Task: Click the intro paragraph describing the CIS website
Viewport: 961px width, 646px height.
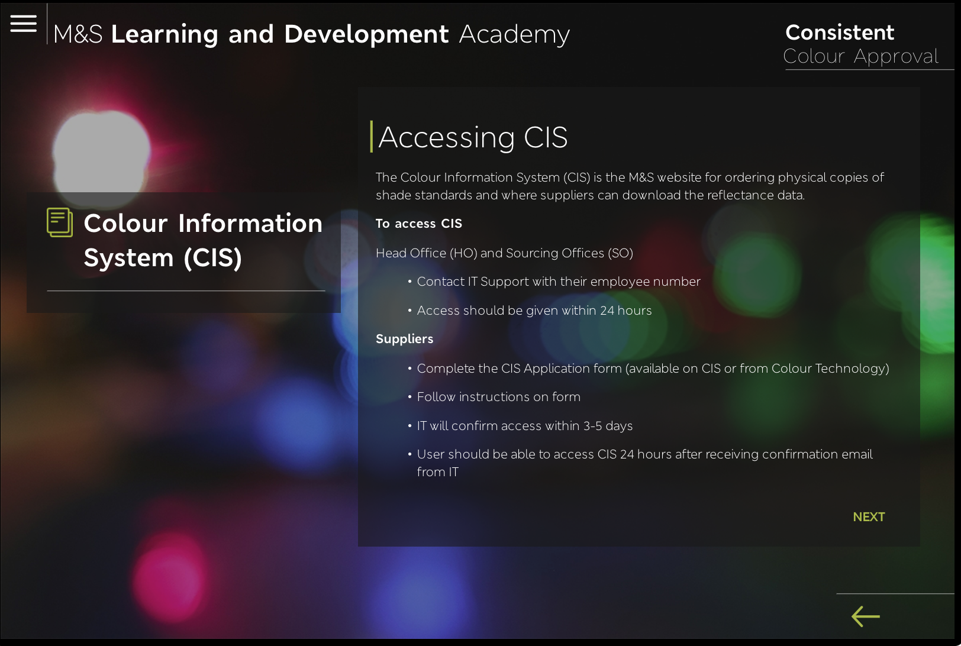Action: pyautogui.click(x=630, y=186)
